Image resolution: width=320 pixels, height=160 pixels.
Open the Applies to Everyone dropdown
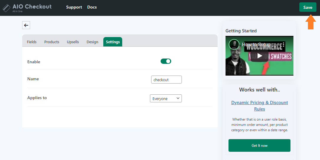click(x=166, y=99)
